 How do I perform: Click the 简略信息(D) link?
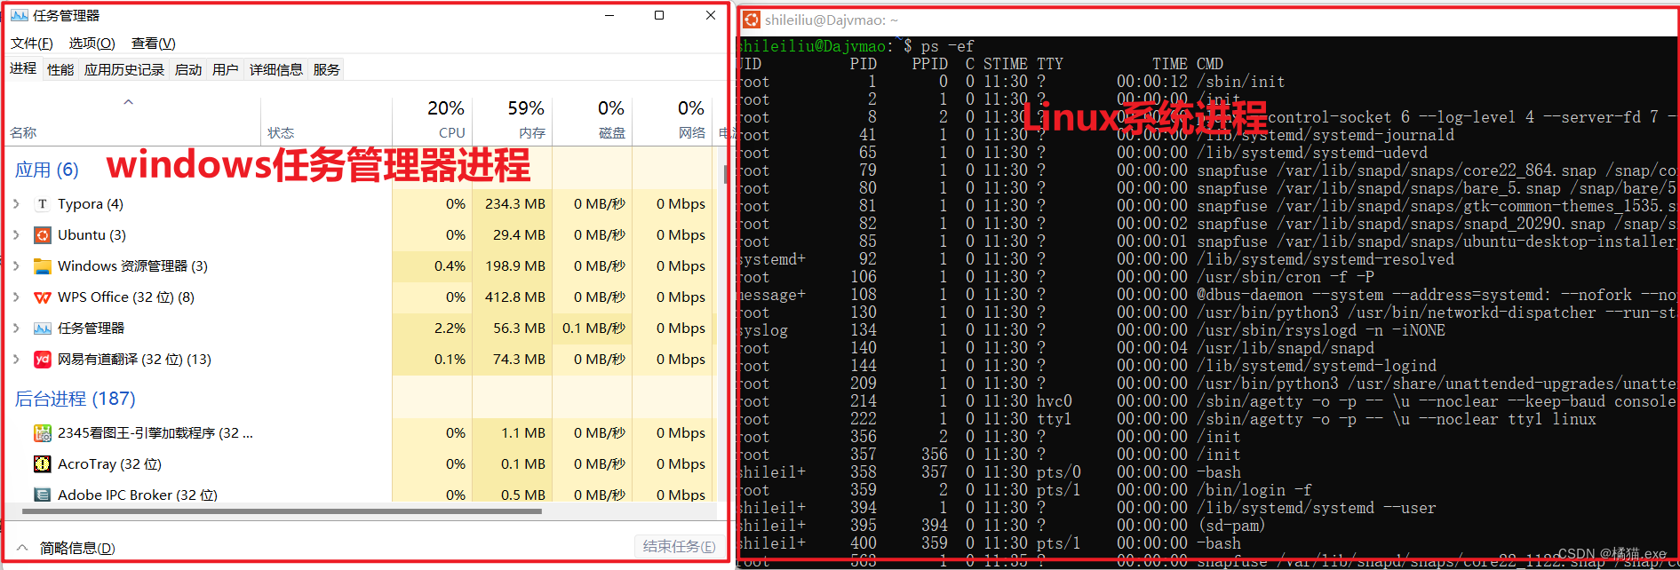(x=77, y=549)
